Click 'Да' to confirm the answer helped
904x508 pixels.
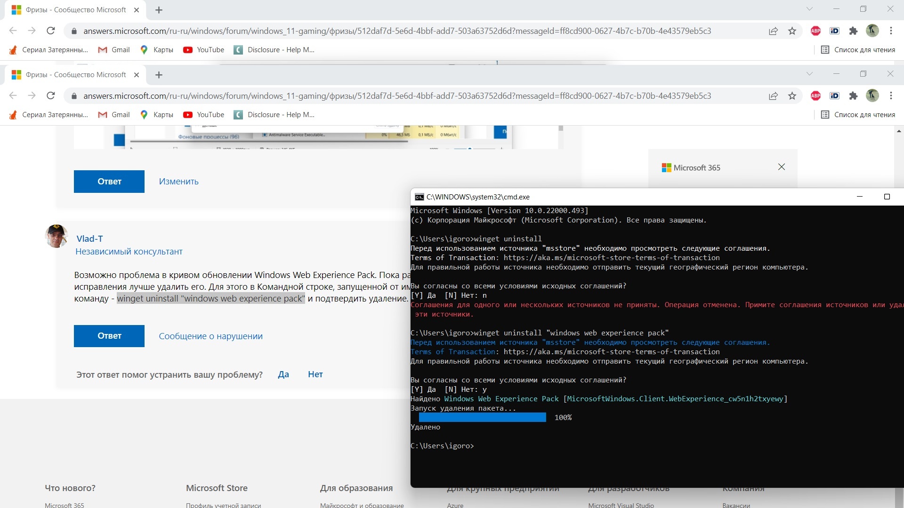pyautogui.click(x=282, y=374)
